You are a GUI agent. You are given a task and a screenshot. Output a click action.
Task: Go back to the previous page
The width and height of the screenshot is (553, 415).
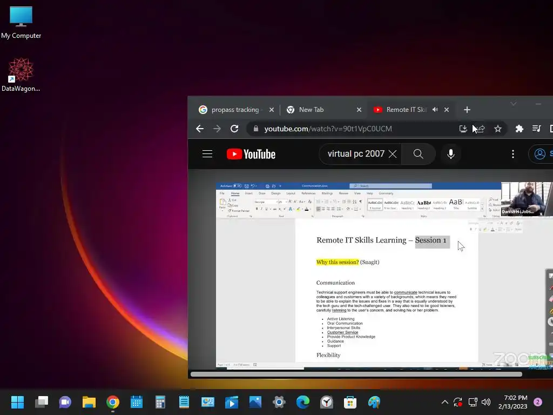point(200,129)
